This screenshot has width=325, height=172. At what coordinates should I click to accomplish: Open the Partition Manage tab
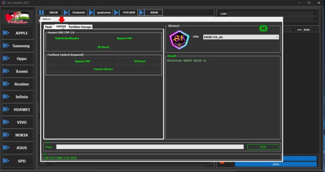[x=80, y=27]
